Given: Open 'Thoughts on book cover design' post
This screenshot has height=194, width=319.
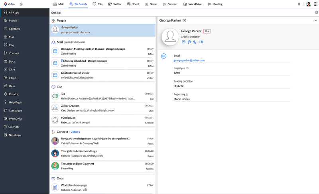Looking at the screenshot, I should coord(103,154).
